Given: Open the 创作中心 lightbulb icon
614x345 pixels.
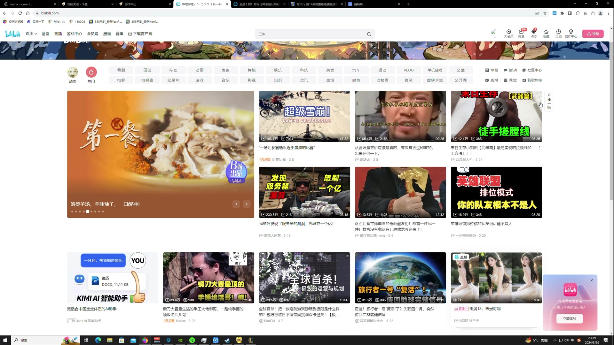Looking at the screenshot, I should 571,33.
